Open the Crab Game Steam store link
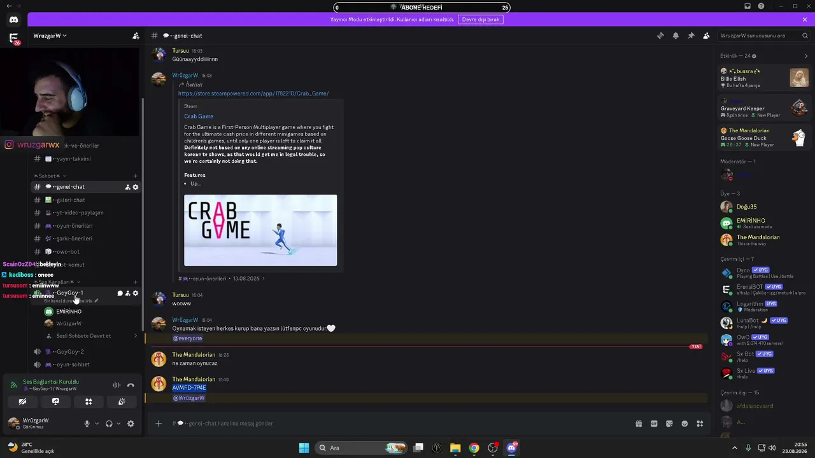Screen dimensions: 815x458 point(253,94)
